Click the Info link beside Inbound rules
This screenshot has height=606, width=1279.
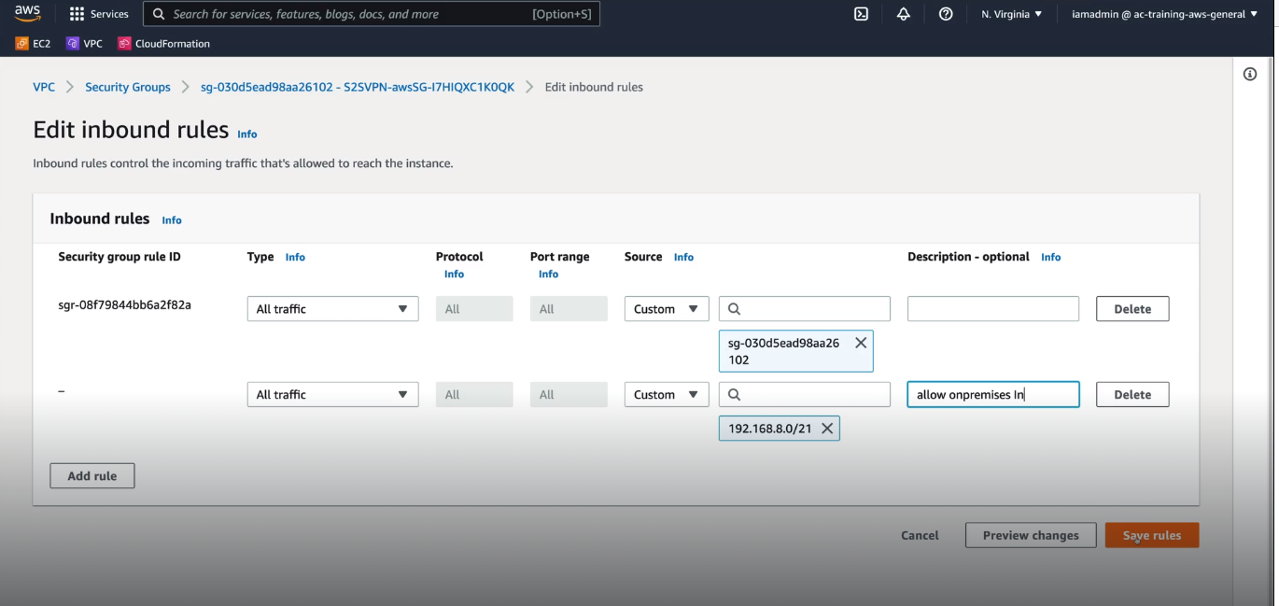tap(171, 219)
